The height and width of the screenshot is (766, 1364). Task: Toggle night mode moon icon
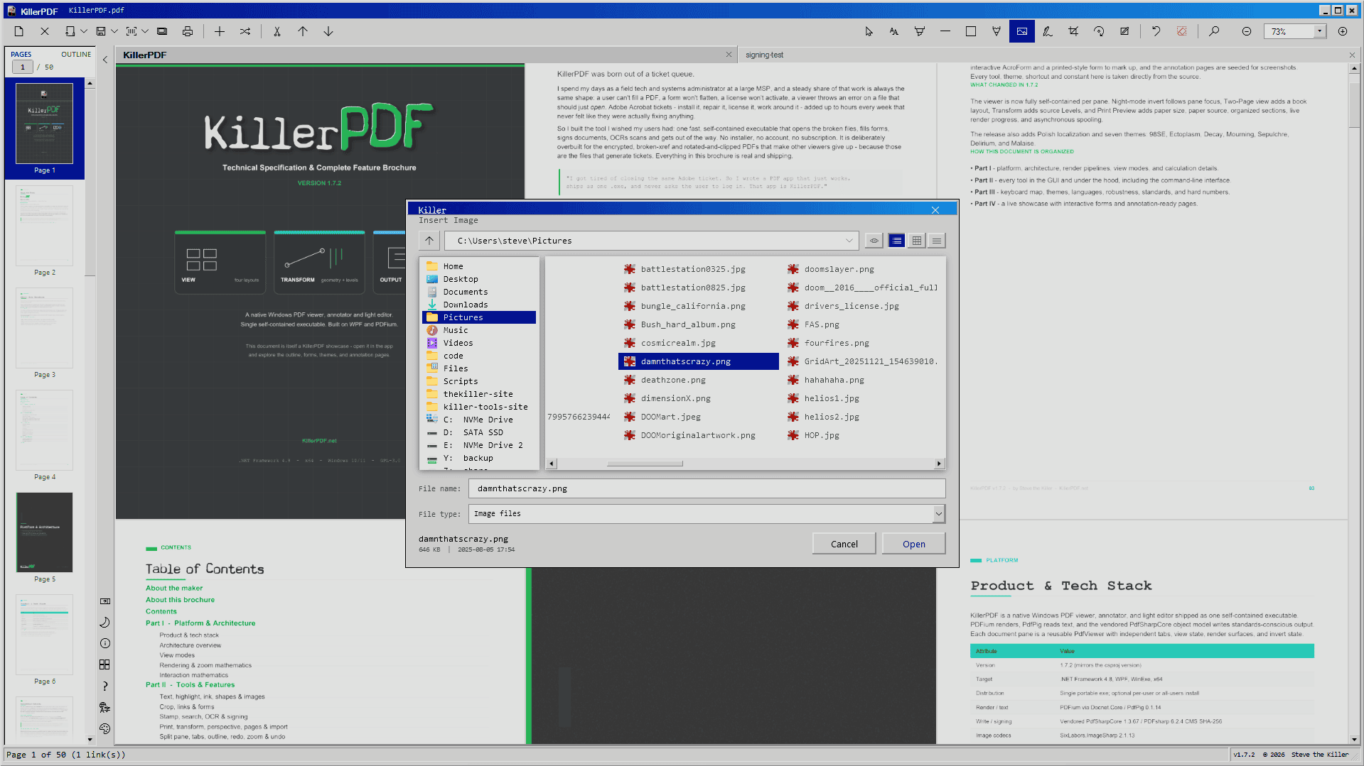tap(105, 622)
